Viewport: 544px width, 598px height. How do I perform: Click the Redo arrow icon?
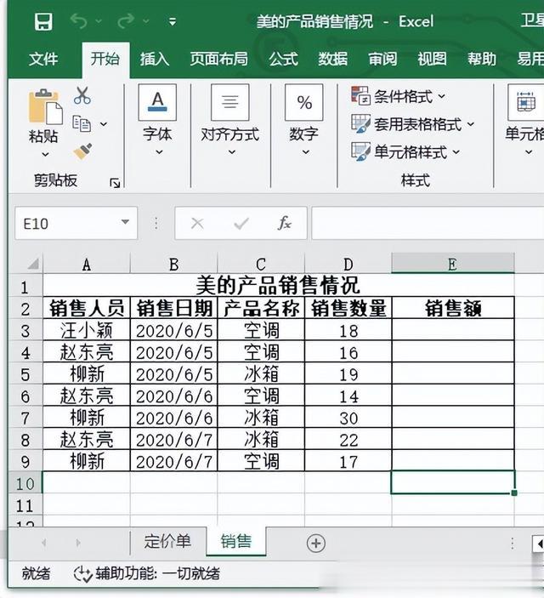[x=126, y=21]
